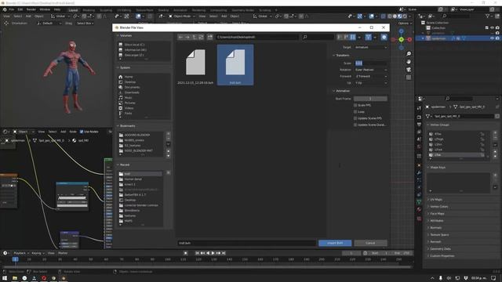Open the Forward axis dropdown
The width and height of the screenshot is (502, 282).
371,77
